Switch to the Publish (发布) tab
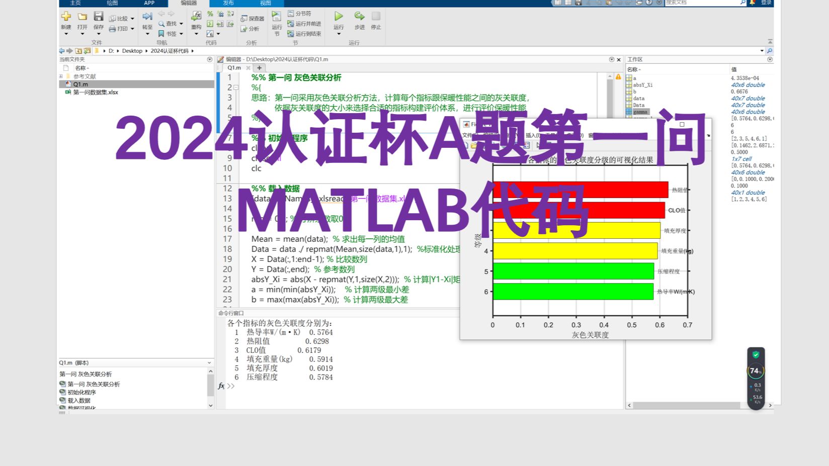 [x=228, y=3]
